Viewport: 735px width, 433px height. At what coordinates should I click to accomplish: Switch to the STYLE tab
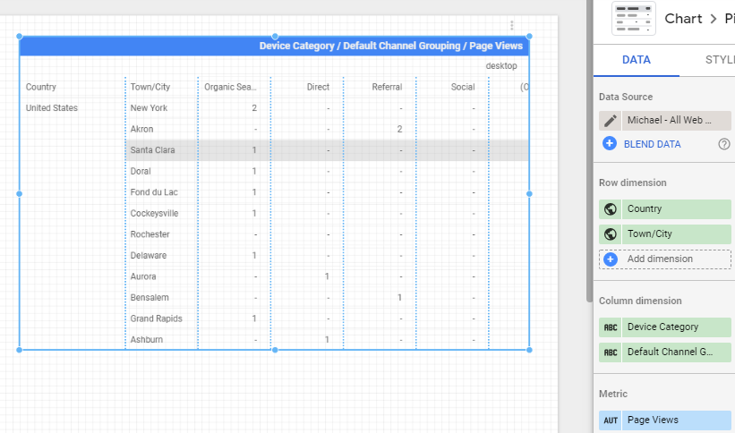(720, 60)
